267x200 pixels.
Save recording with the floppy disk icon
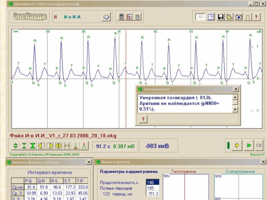pyautogui.click(x=220, y=17)
